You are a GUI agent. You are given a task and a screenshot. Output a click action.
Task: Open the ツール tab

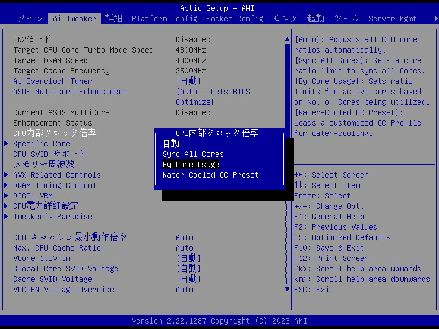[346, 19]
